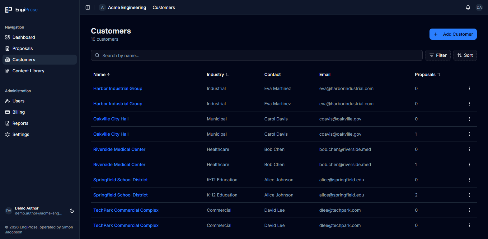Open Oakville City Hall link with 1 proposal
This screenshot has height=239, width=488.
111,134
